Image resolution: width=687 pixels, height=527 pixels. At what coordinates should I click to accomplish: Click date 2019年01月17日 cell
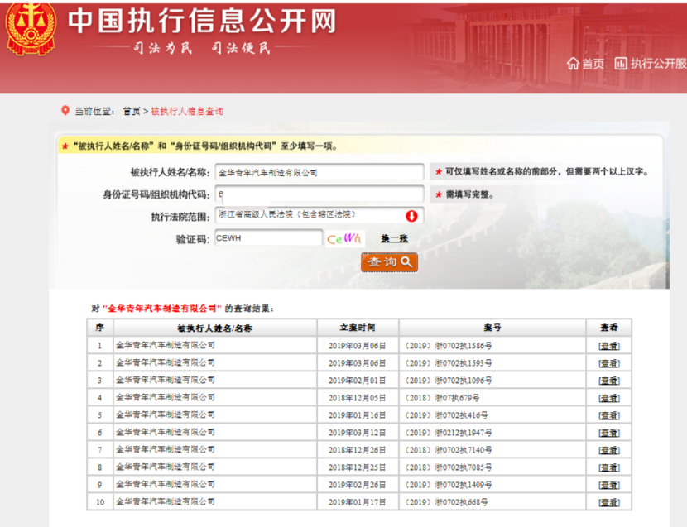[x=357, y=502]
